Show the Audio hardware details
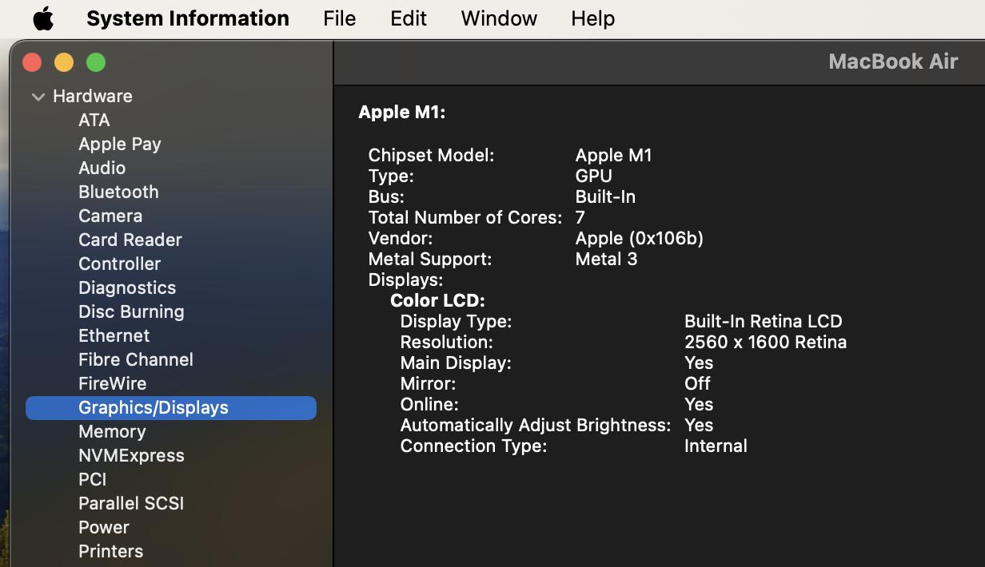Viewport: 985px width, 567px height. [102, 168]
